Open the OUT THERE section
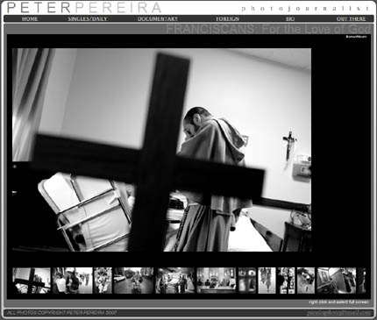The height and width of the screenshot is (320, 377). (x=351, y=19)
